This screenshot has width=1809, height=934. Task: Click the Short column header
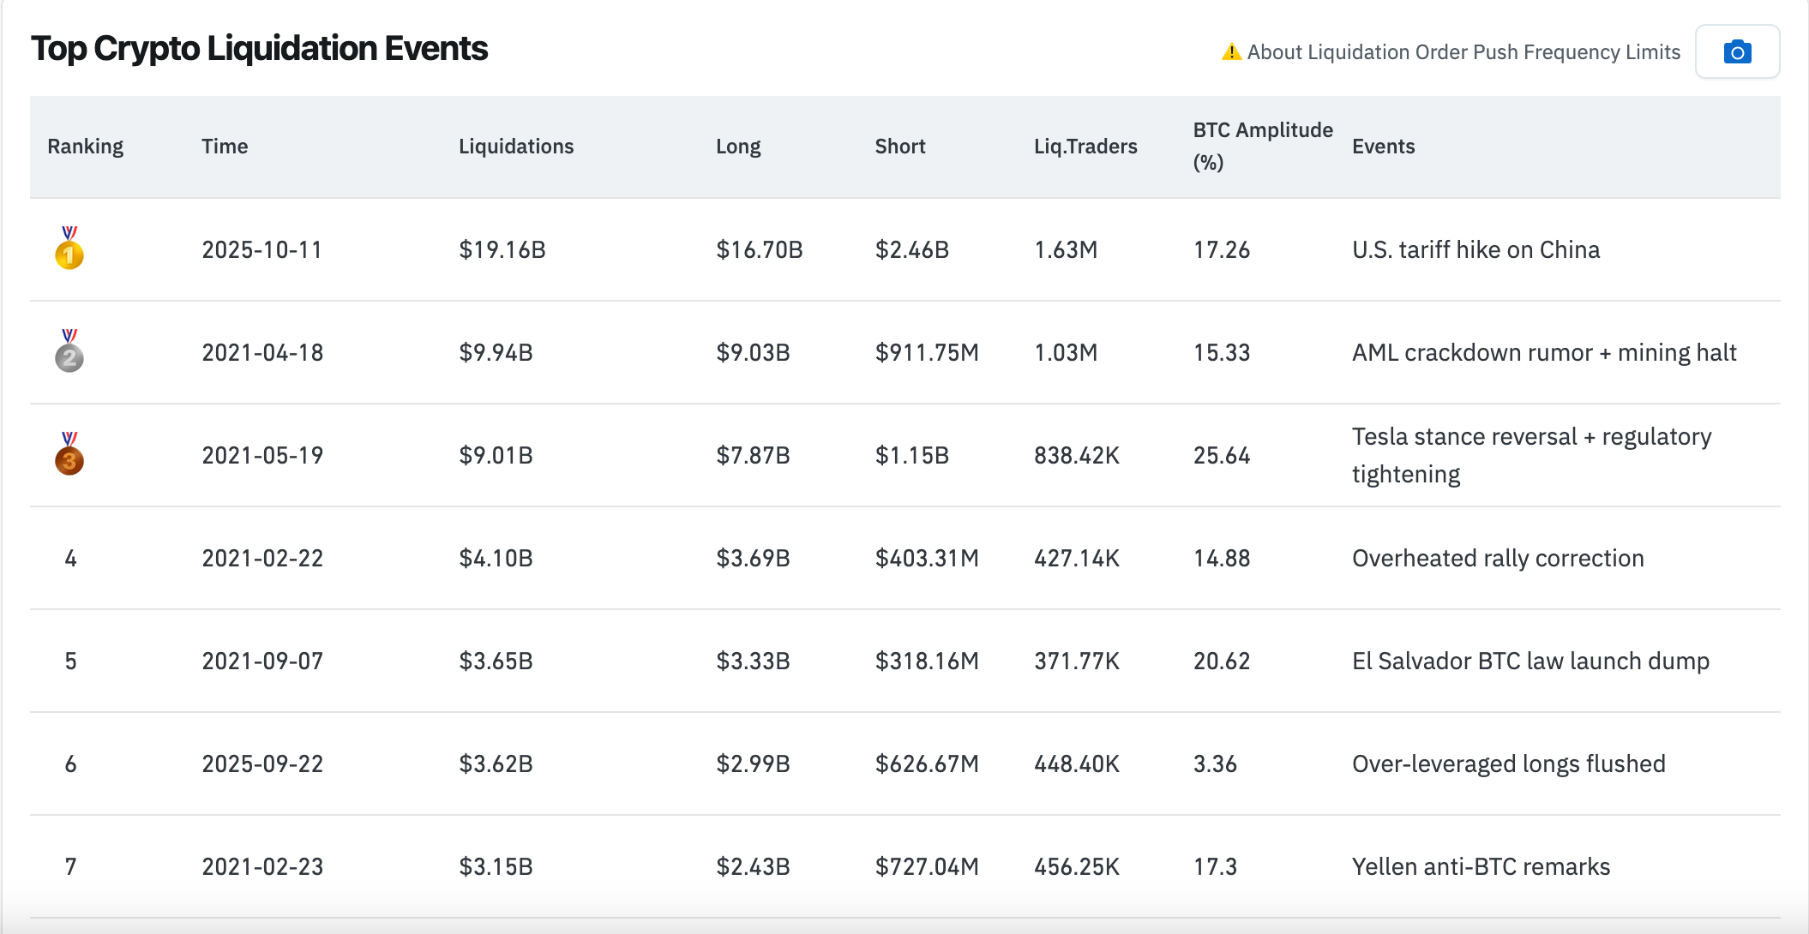pos(900,147)
